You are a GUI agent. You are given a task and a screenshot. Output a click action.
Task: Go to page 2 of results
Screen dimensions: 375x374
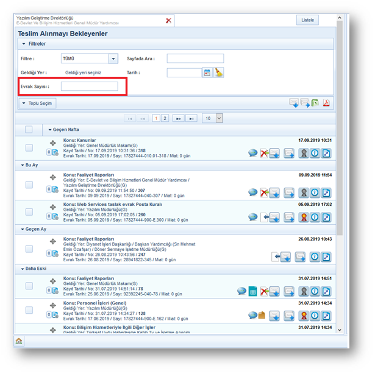pyautogui.click(x=165, y=118)
